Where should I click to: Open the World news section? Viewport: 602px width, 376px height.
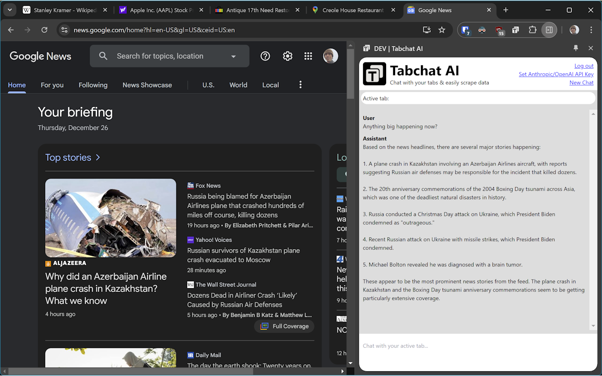[238, 85]
